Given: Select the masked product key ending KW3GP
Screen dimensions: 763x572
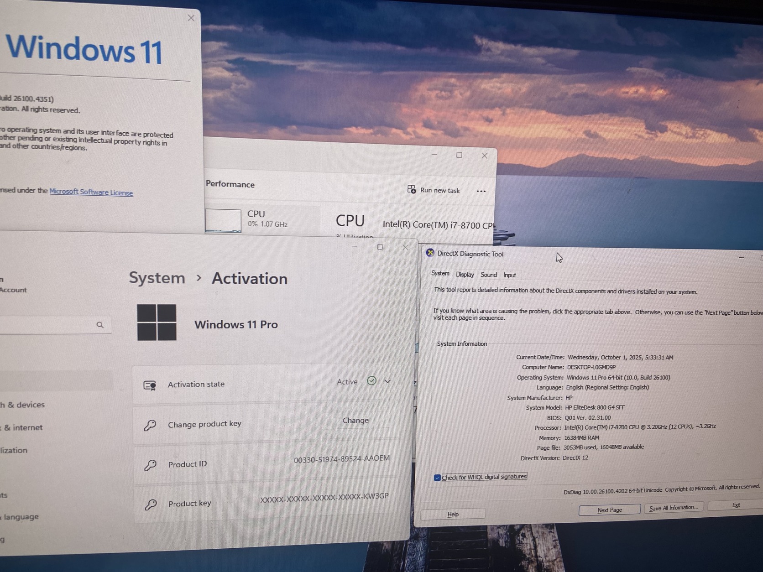Looking at the screenshot, I should coord(324,498).
